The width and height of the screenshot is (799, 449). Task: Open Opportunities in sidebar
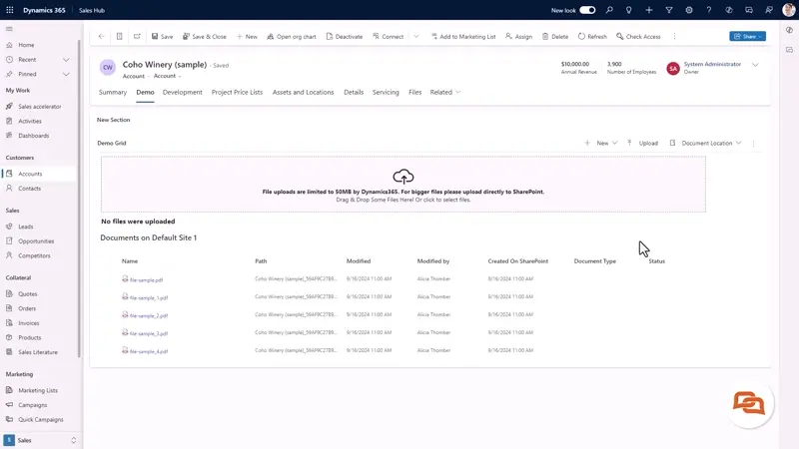[36, 241]
